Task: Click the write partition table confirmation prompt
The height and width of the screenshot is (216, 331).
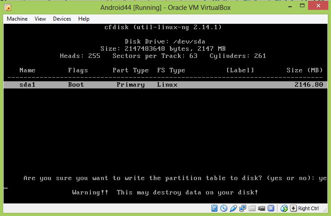Action: click(x=175, y=178)
